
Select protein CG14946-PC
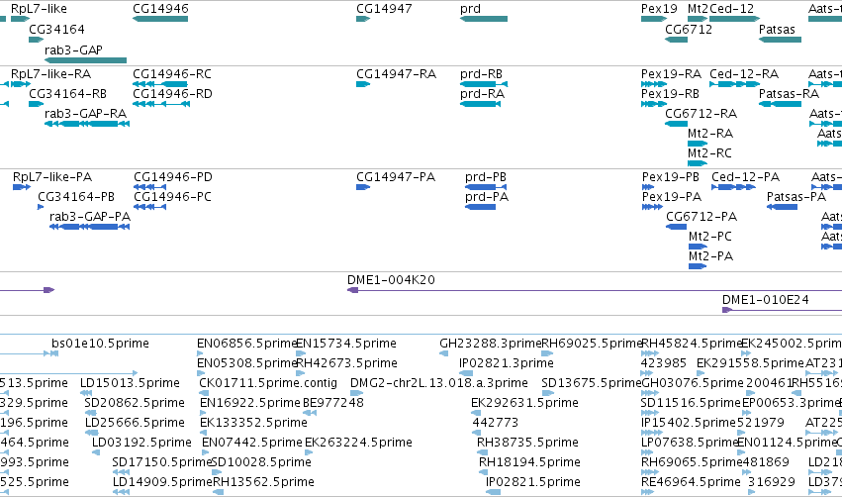[x=172, y=197]
